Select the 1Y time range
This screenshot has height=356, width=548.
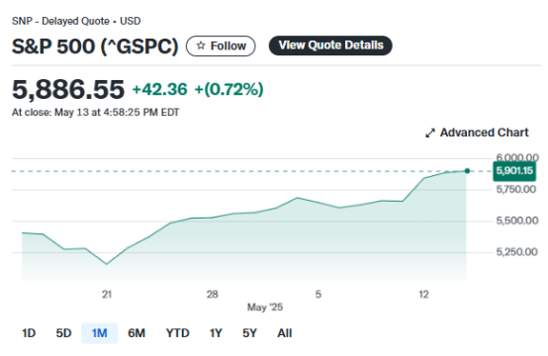click(216, 333)
